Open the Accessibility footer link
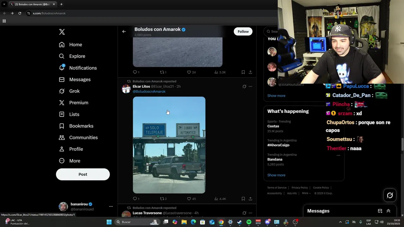This screenshot has width=404, height=227. (274, 193)
